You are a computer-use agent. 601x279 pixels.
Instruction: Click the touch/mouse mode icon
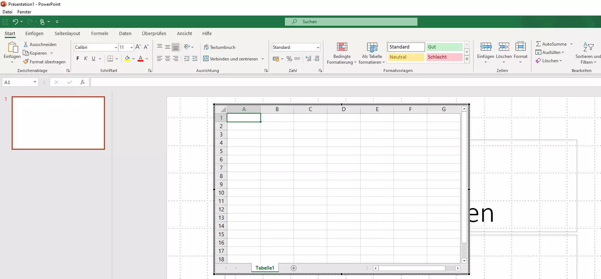(42, 22)
